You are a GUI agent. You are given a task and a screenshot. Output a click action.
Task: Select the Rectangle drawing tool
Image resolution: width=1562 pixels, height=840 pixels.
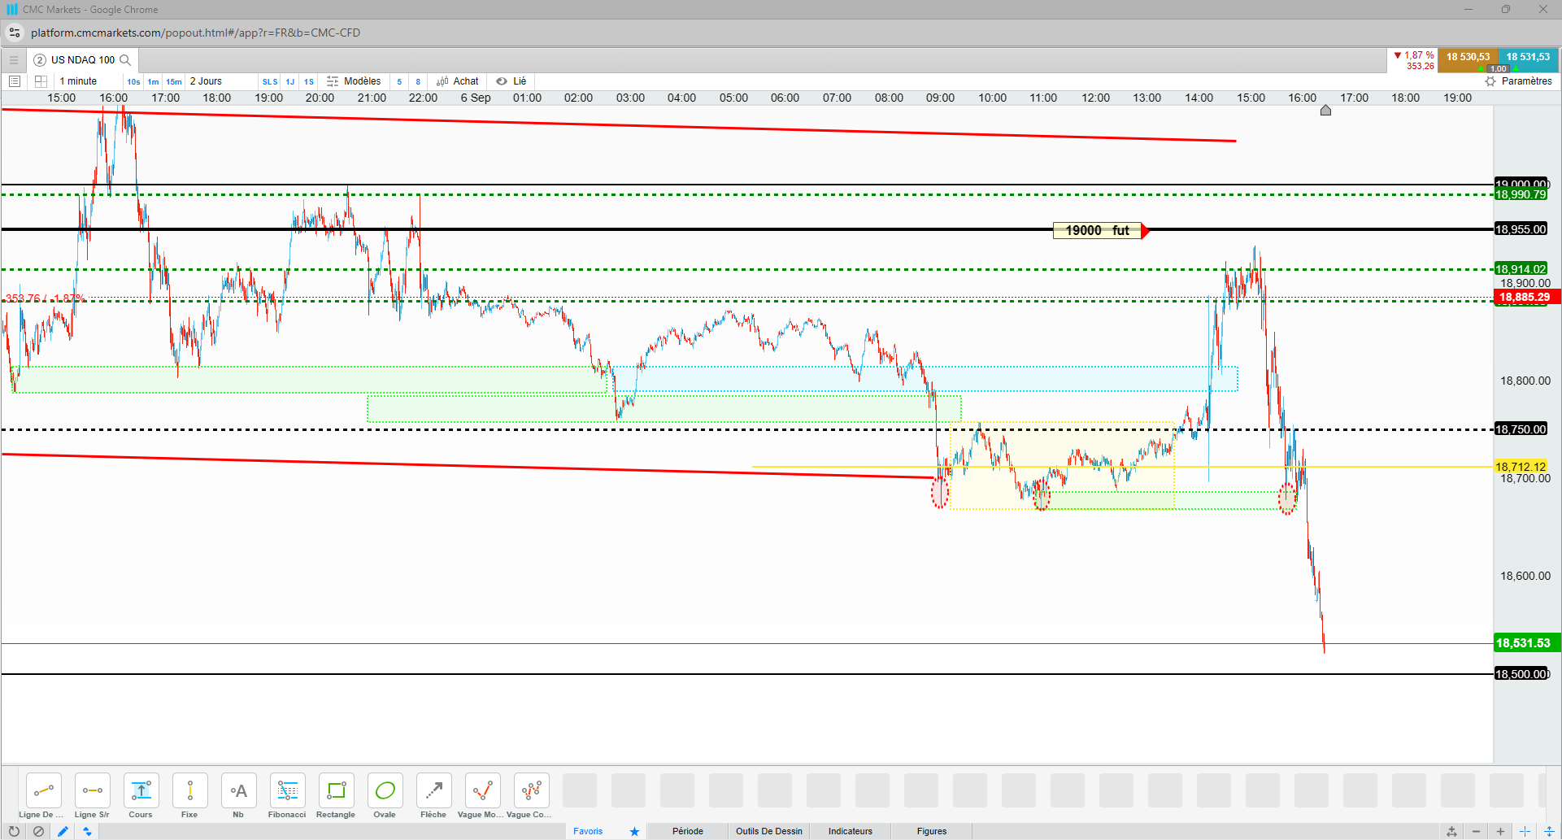coord(337,790)
